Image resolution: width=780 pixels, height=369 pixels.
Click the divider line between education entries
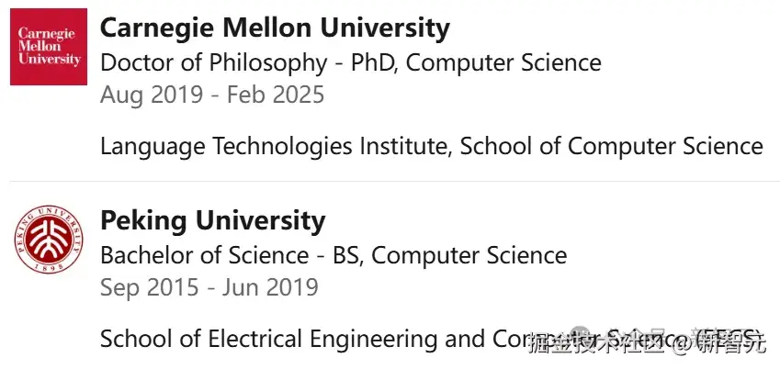coord(395,182)
